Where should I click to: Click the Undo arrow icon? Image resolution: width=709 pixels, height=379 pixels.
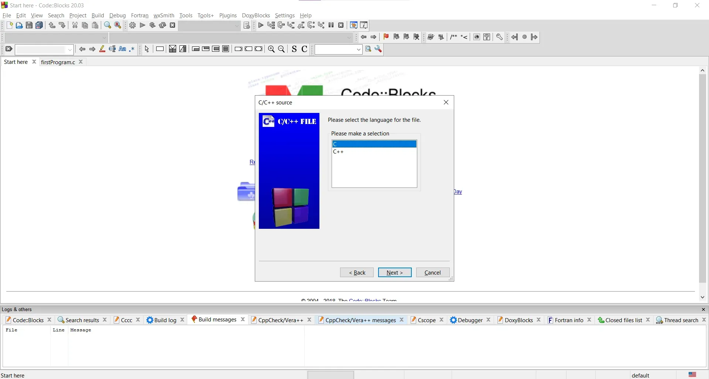pos(52,25)
